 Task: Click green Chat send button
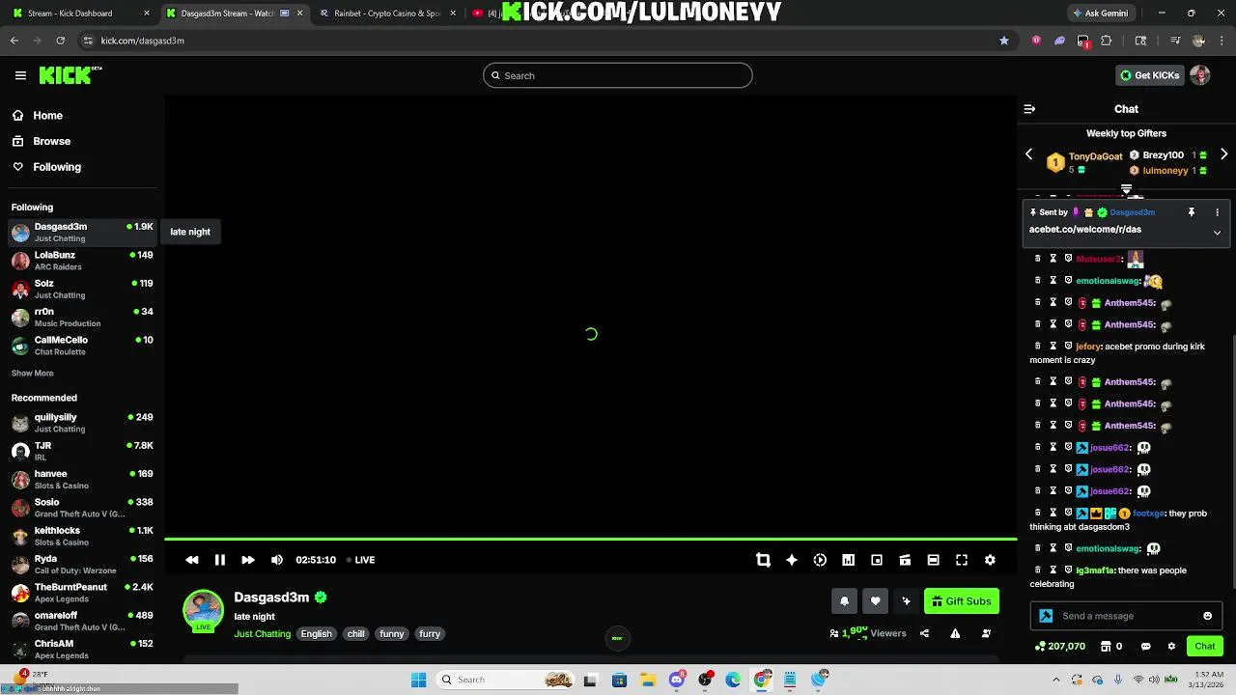1205,646
